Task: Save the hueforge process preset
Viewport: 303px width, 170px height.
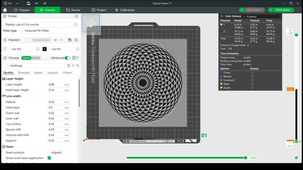Action: click(69, 66)
